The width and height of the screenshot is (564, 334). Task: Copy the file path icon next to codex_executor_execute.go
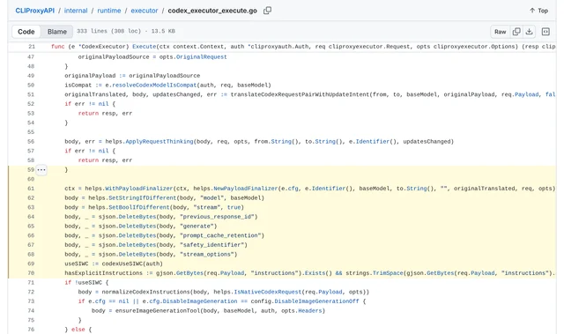(x=267, y=11)
